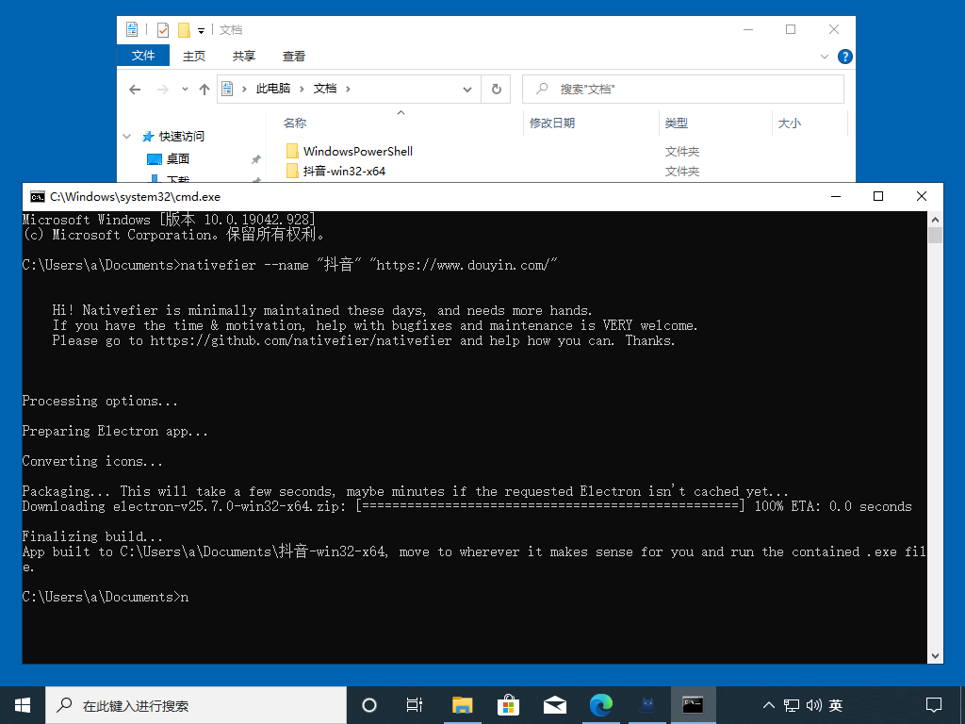Click the taskbar search box

tap(196, 705)
